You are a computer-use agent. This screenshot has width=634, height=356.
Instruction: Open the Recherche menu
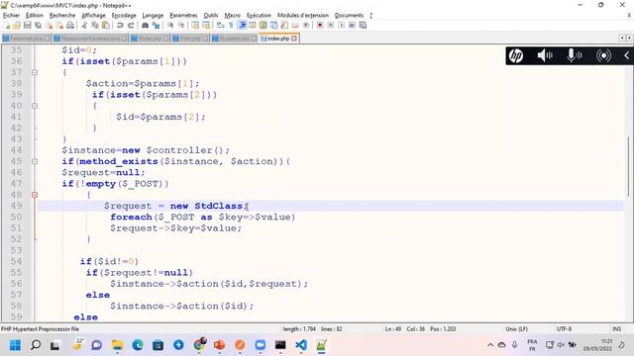click(x=62, y=16)
